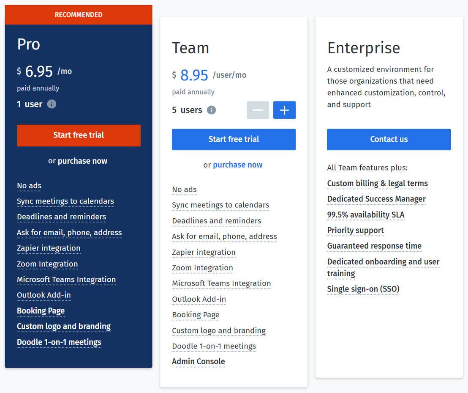Open Custom billing & legal terms feature
Image resolution: width=468 pixels, height=393 pixels.
pyautogui.click(x=377, y=184)
